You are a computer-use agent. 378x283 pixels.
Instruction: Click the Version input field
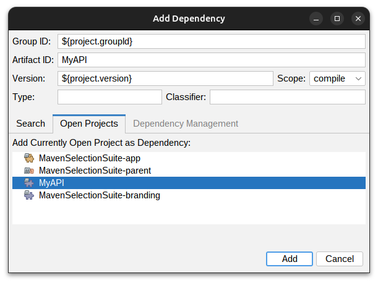pos(165,78)
